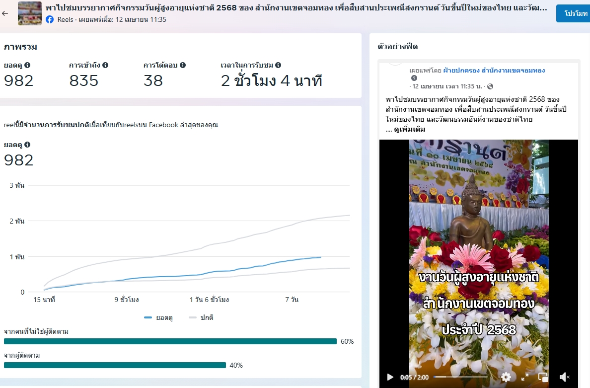This screenshot has width=590, height=388.
Task: Click info icon beside การโต้ตอบ
Action: coord(183,65)
